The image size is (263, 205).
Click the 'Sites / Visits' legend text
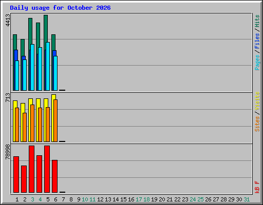[x=257, y=112]
